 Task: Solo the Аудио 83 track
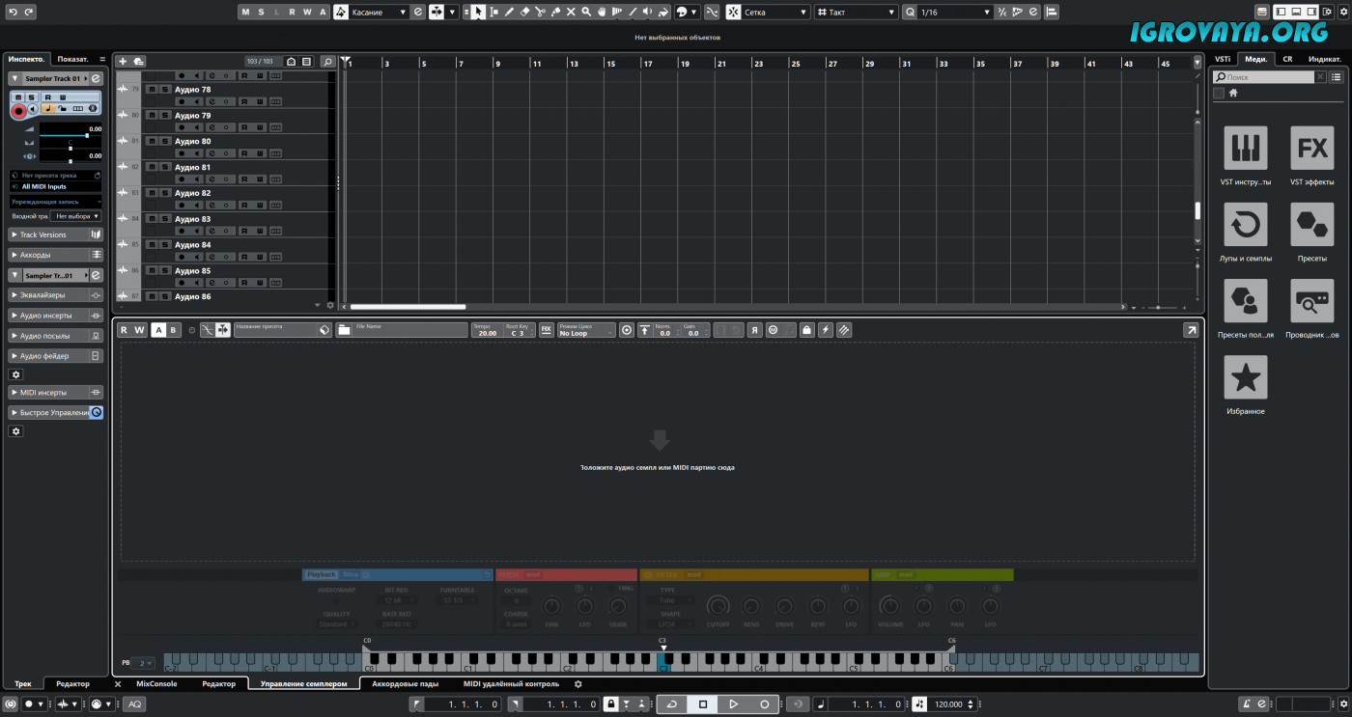[x=164, y=219]
